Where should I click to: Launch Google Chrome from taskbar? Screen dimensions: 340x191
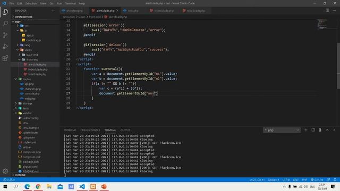[x=38, y=186]
